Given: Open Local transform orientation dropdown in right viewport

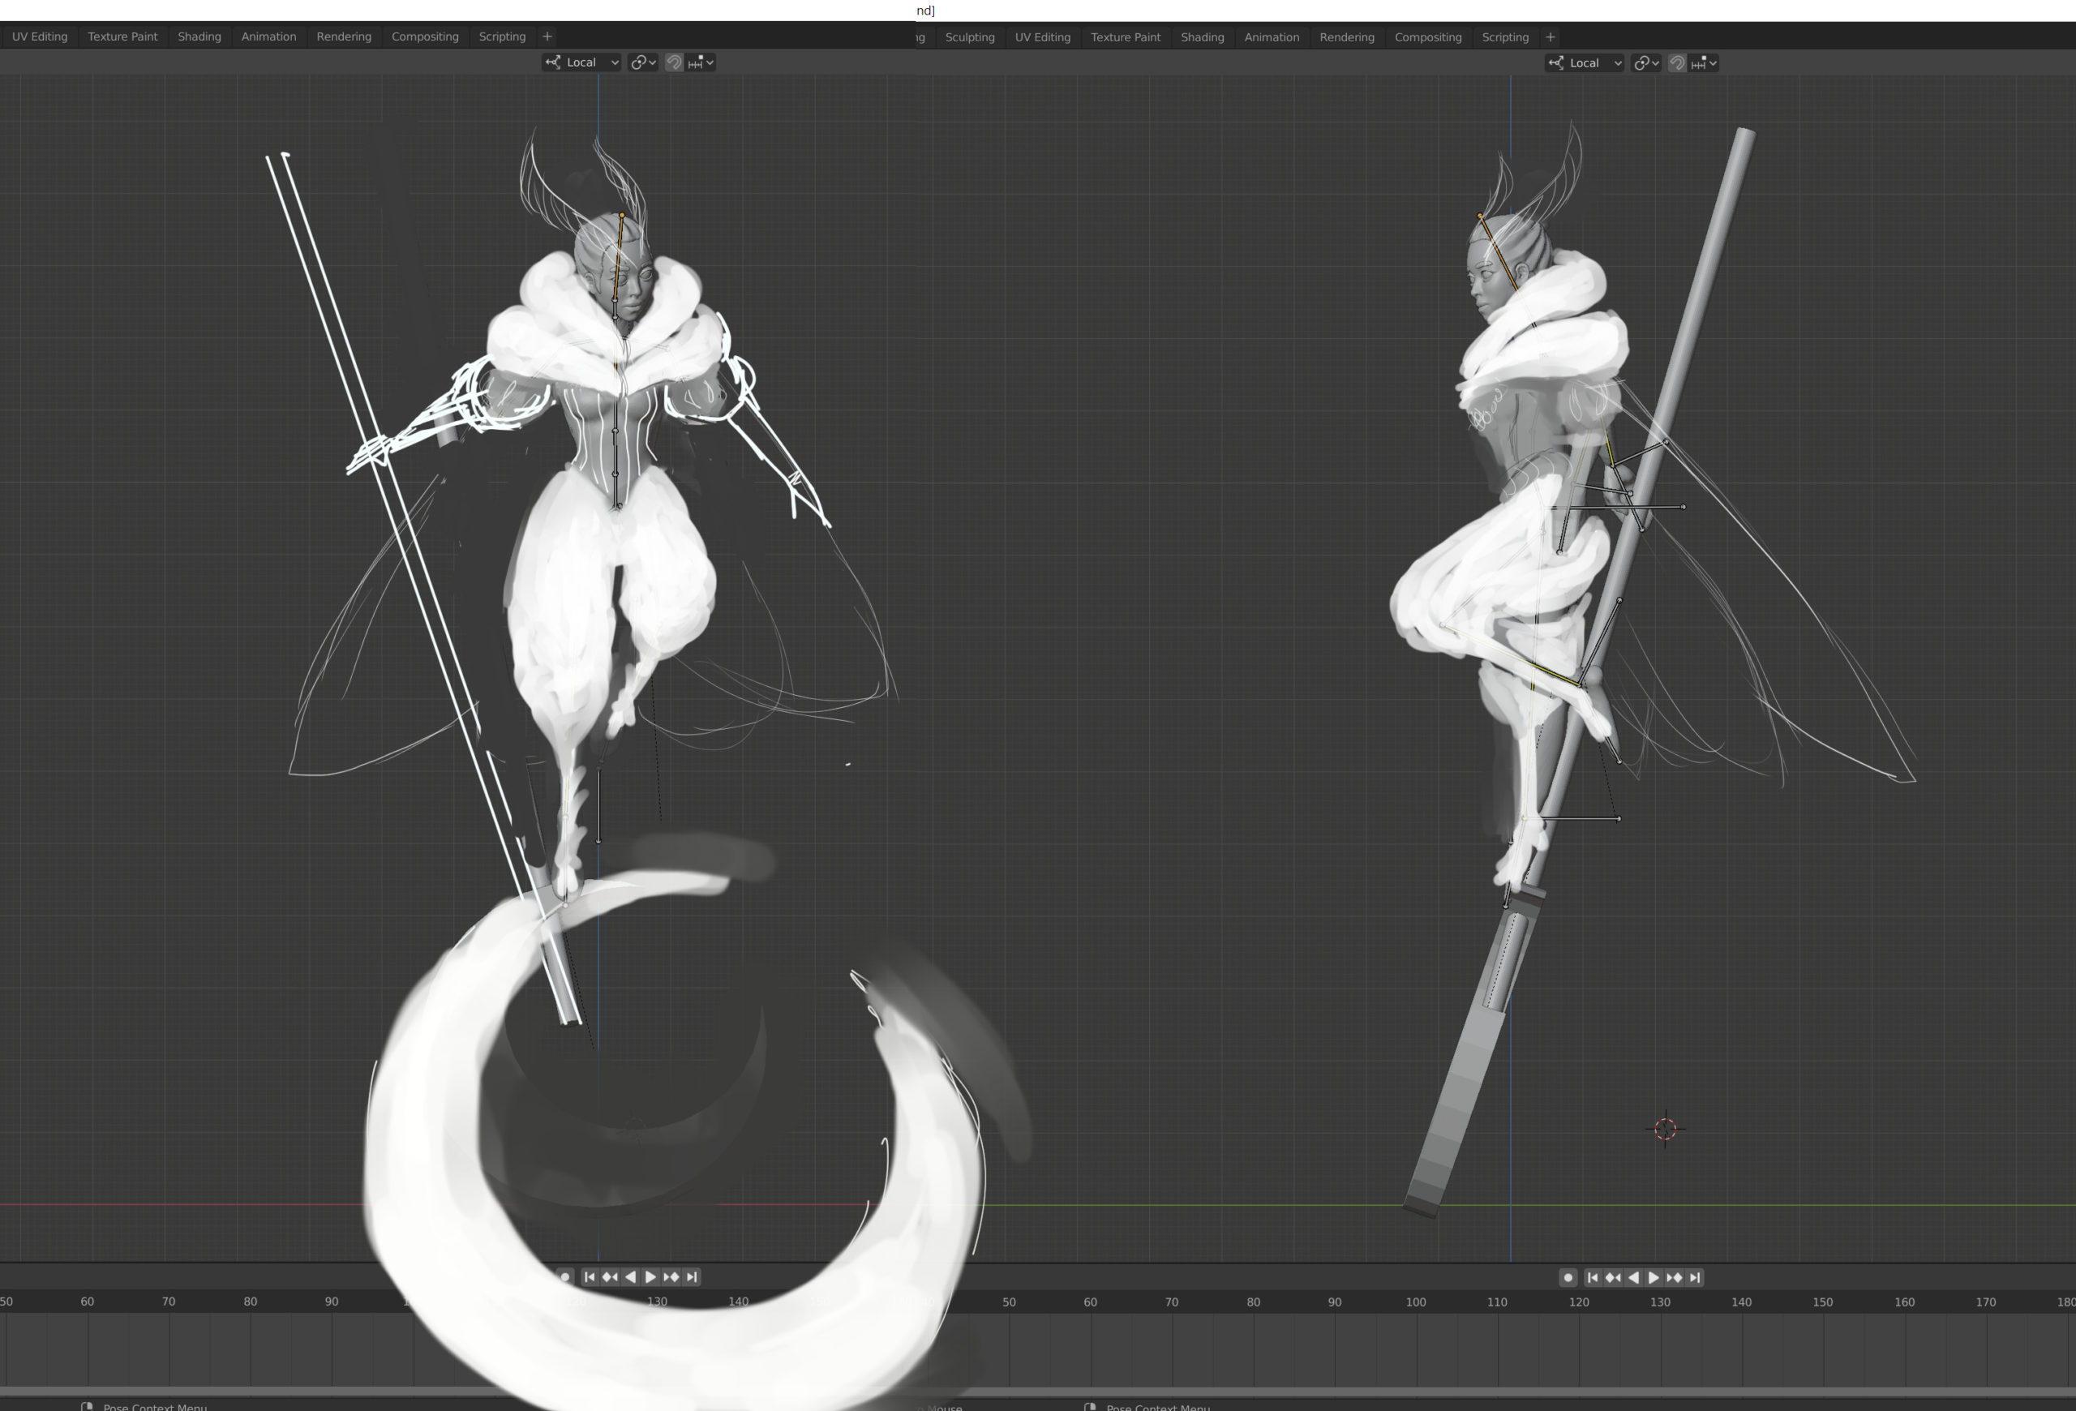Looking at the screenshot, I should pos(1585,63).
